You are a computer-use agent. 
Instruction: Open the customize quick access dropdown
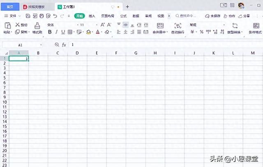(69, 16)
